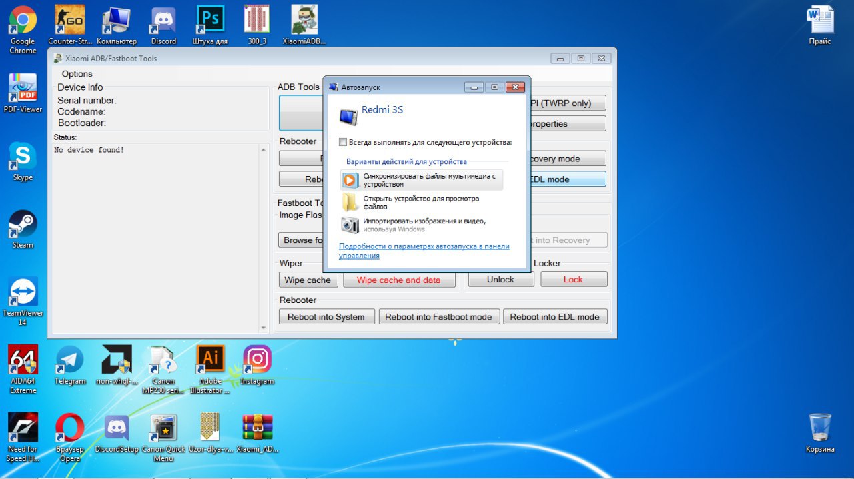The width and height of the screenshot is (854, 479).
Task: Click the status box scrollbar up arrow
Action: [263, 149]
